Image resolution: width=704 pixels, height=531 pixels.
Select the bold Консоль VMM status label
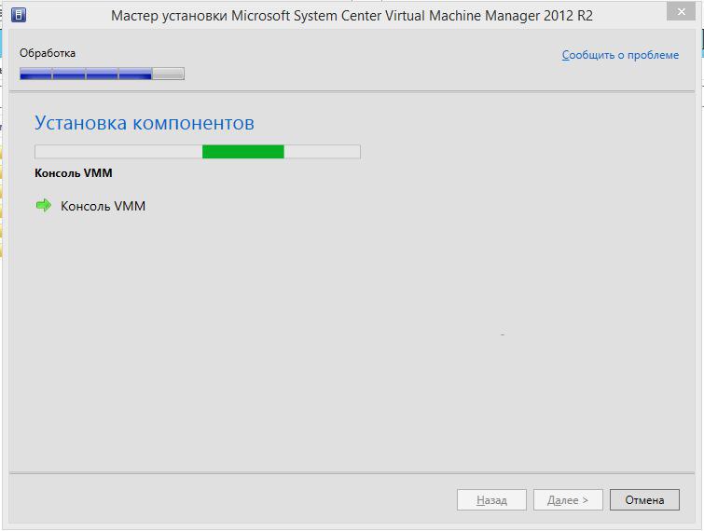coord(74,173)
